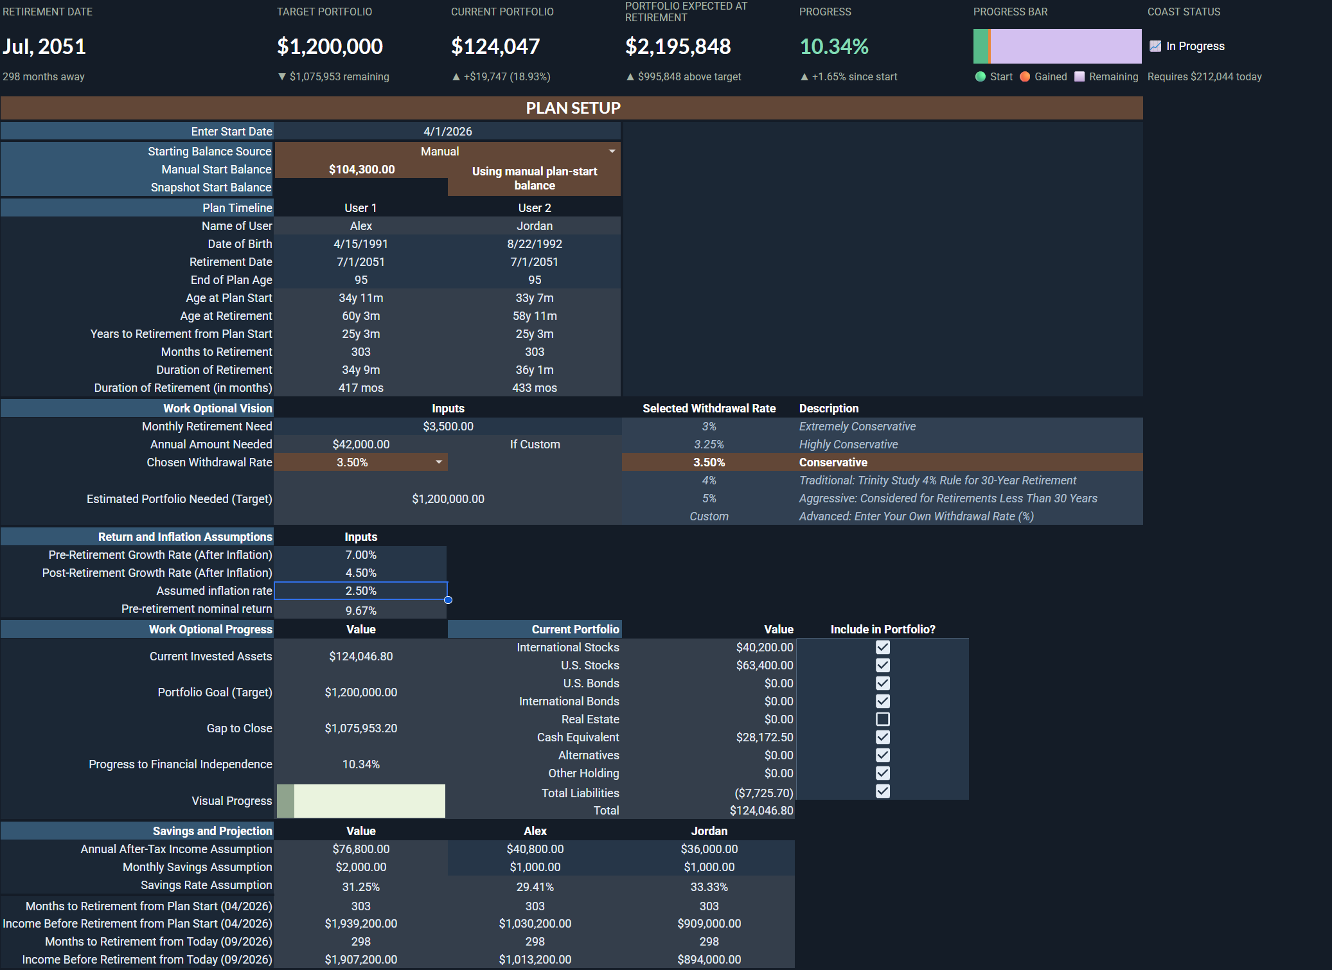
Task: Uncheck the U.S. Bonds include checkbox
Action: pyautogui.click(x=883, y=683)
